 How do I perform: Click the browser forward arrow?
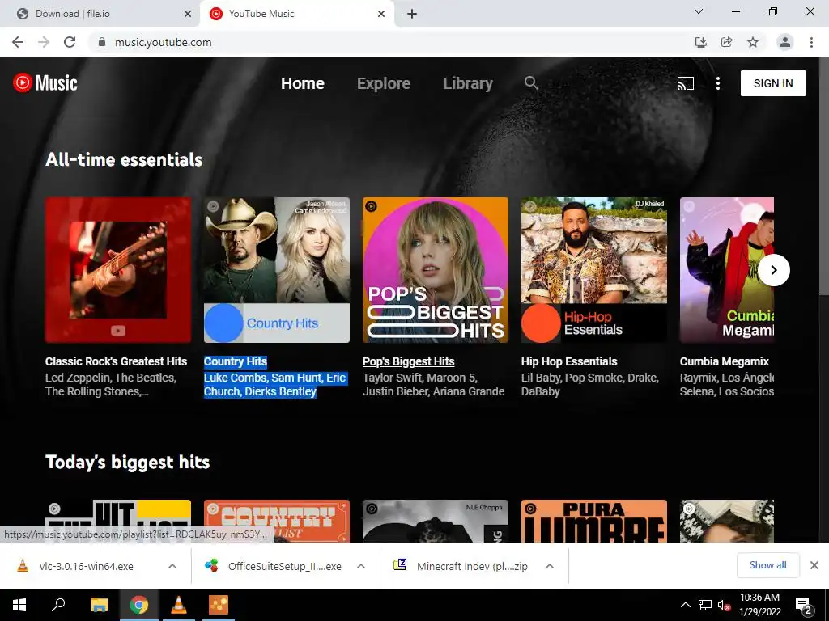(x=44, y=42)
